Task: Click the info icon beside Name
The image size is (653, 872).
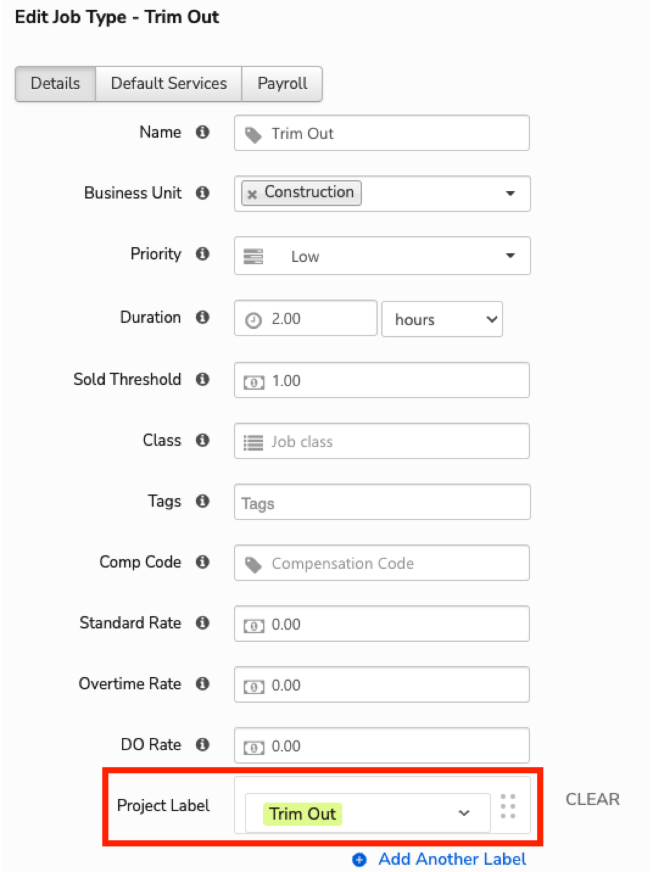Action: click(x=203, y=132)
